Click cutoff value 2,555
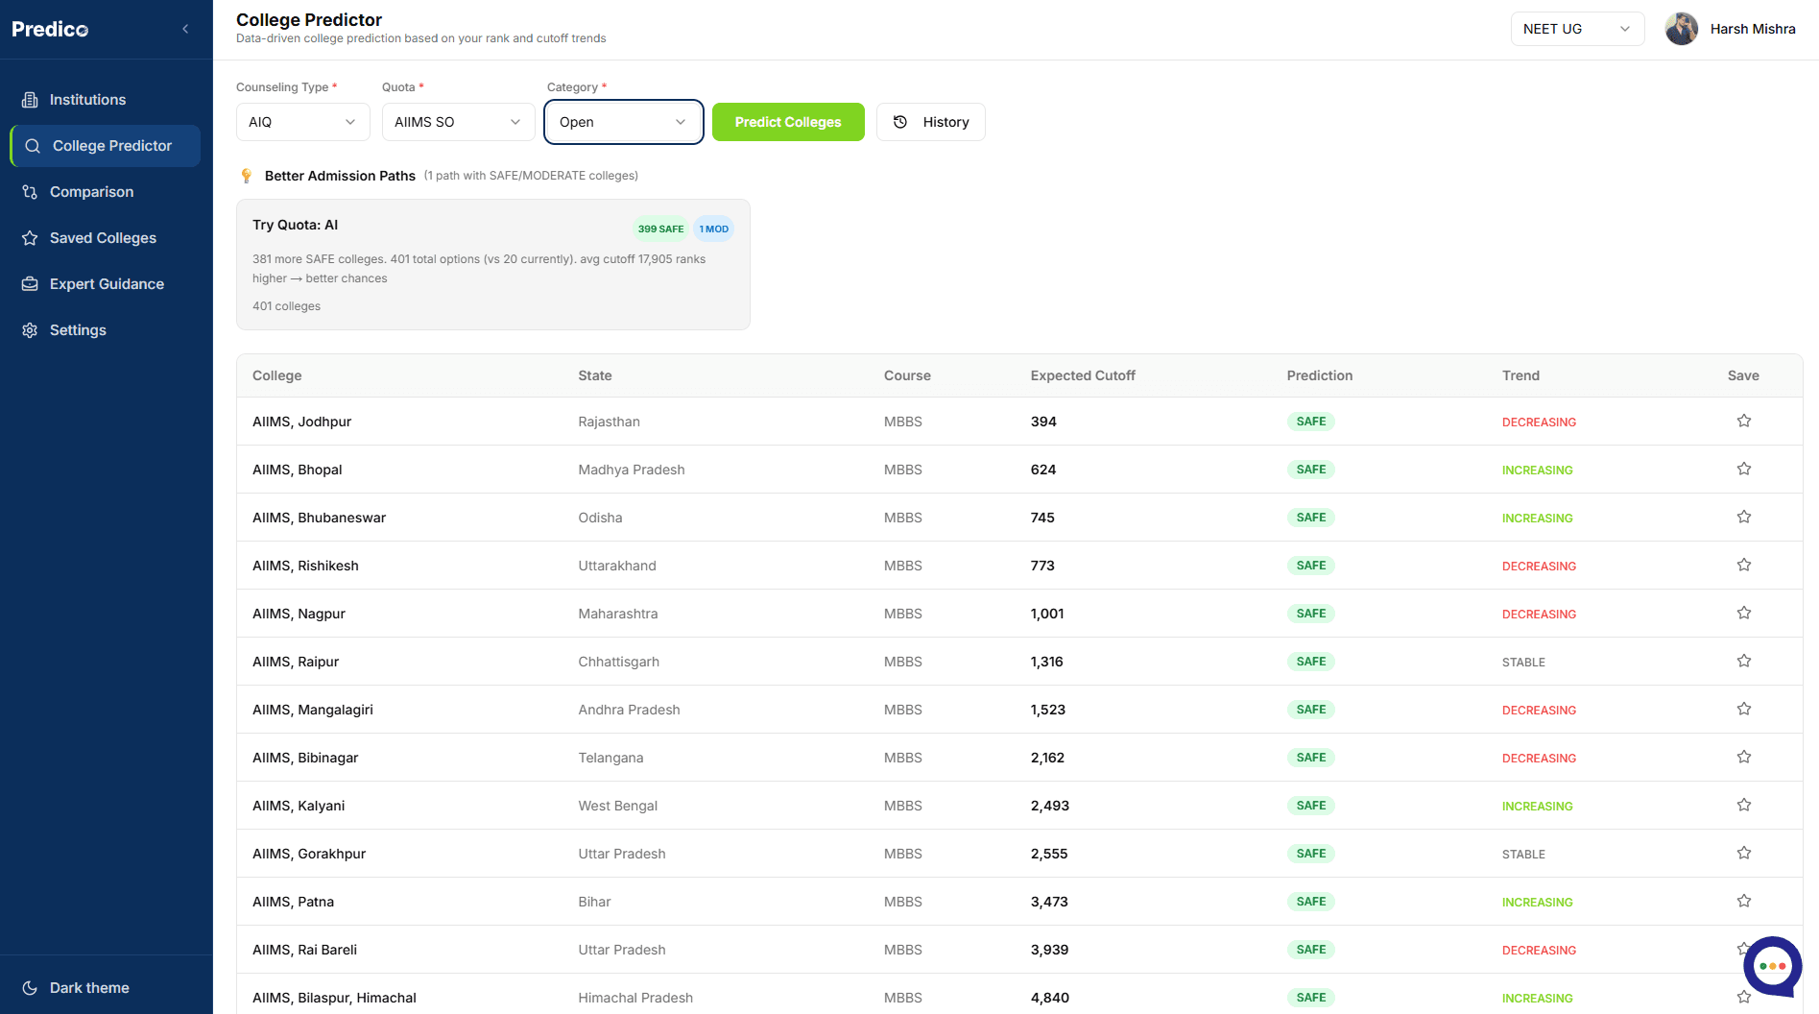The height and width of the screenshot is (1014, 1819). pos(1049,854)
